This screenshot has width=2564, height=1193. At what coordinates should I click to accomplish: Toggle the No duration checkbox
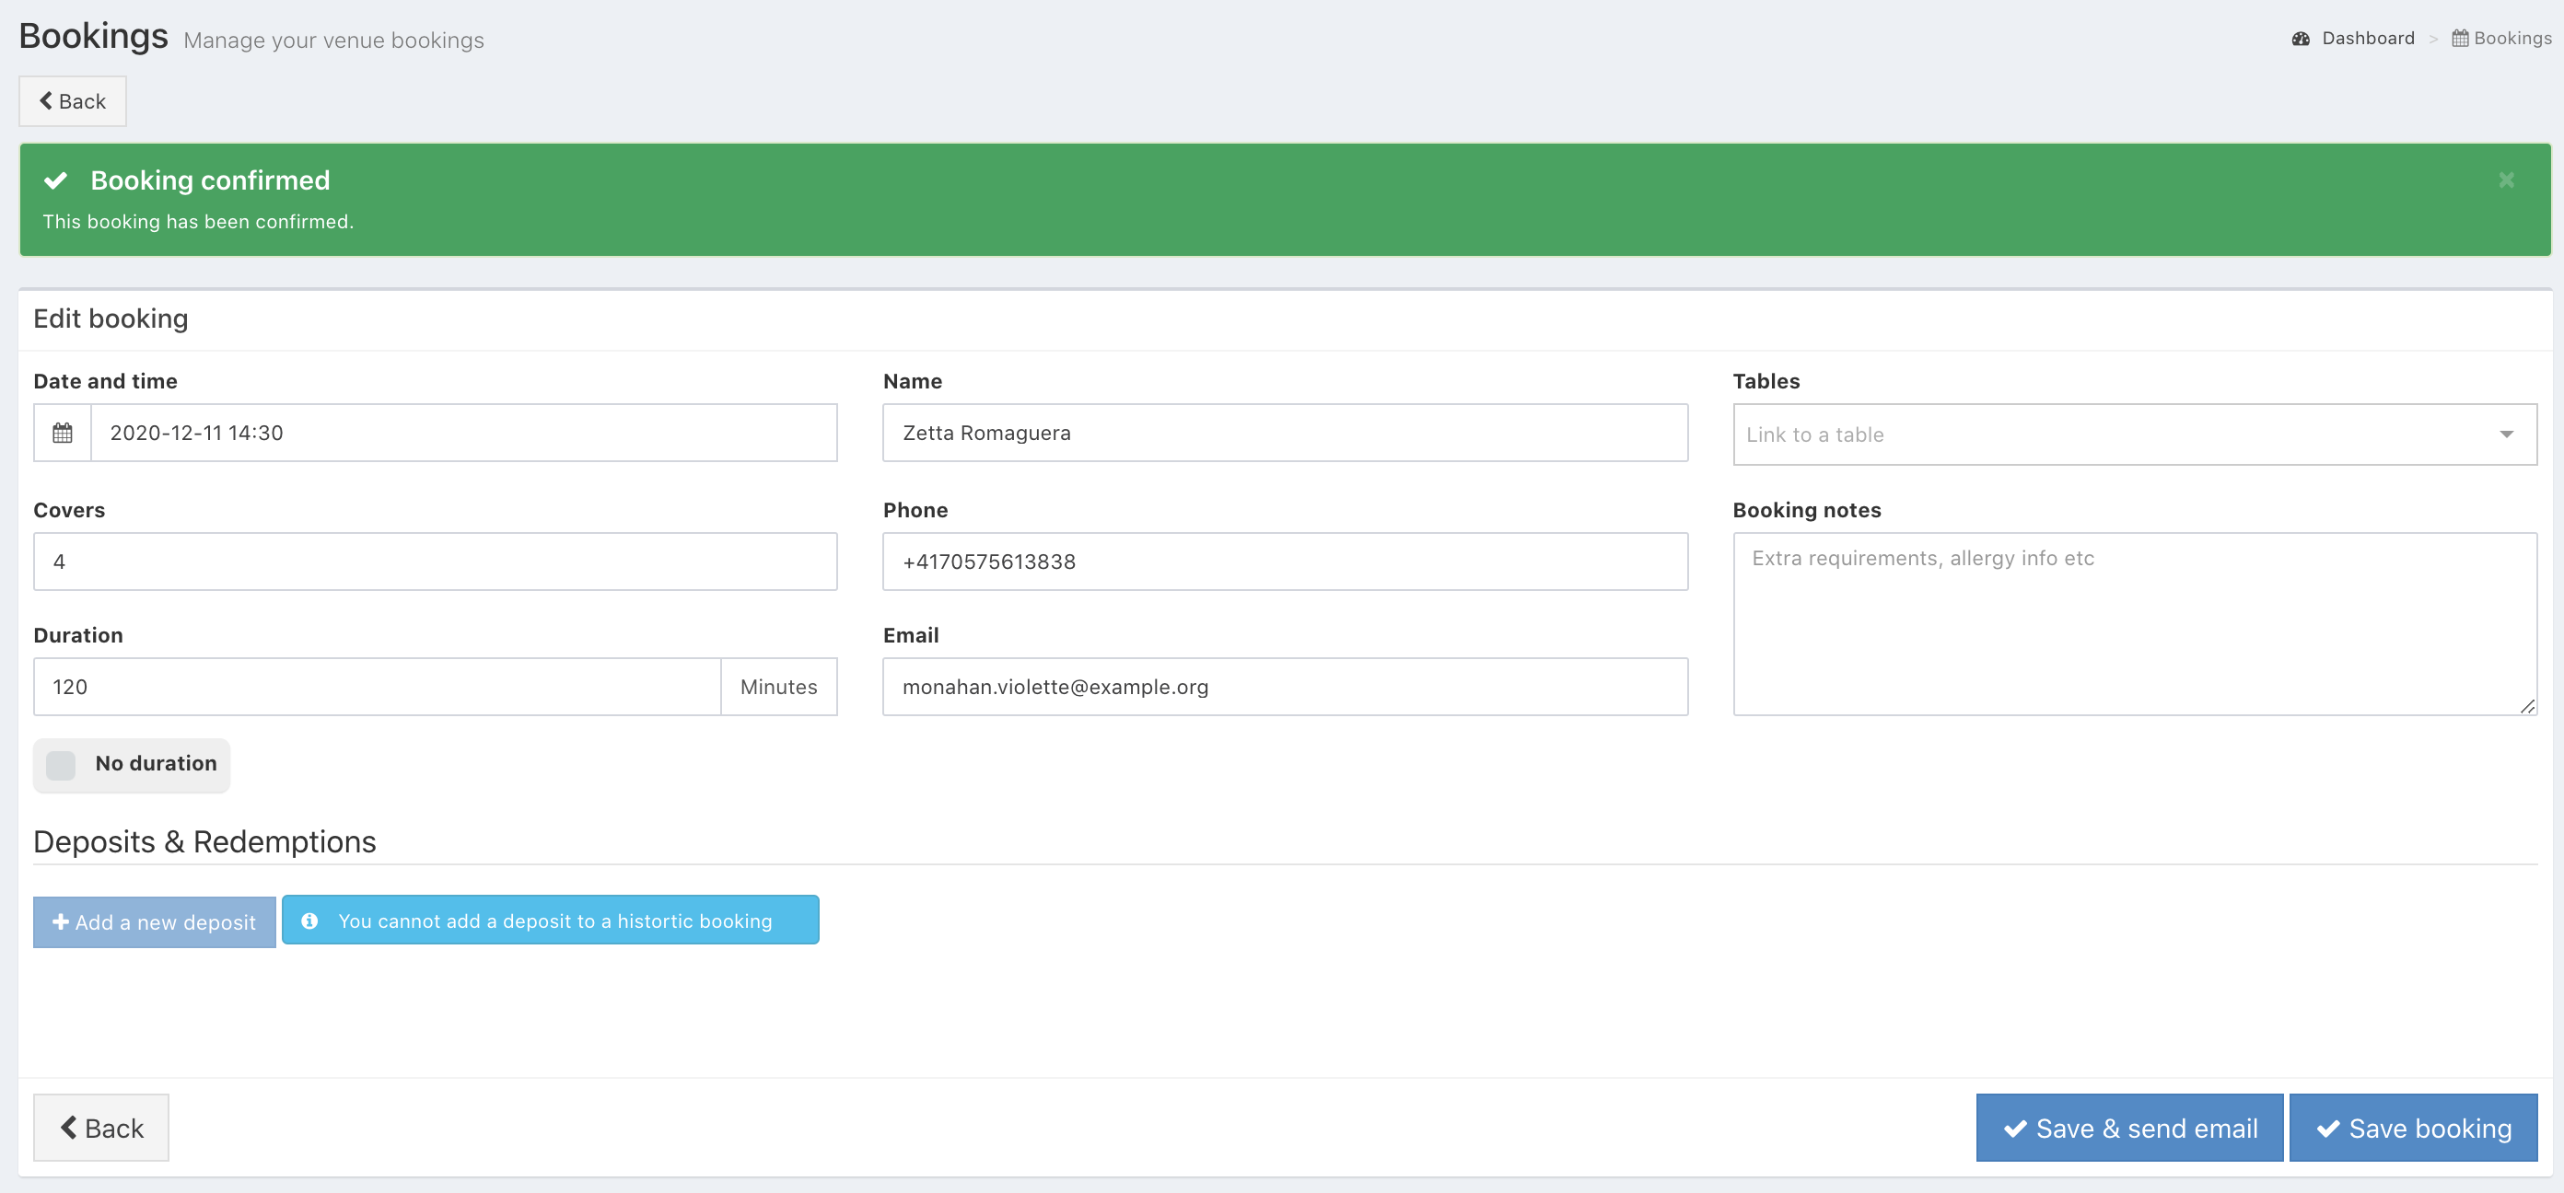(x=61, y=764)
